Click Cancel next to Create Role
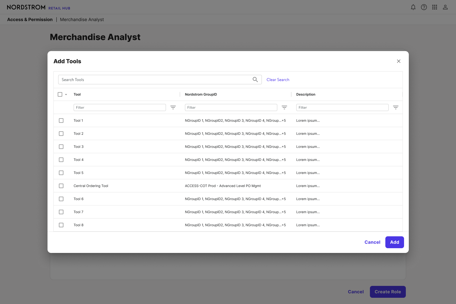Image resolution: width=456 pixels, height=304 pixels. (x=356, y=292)
